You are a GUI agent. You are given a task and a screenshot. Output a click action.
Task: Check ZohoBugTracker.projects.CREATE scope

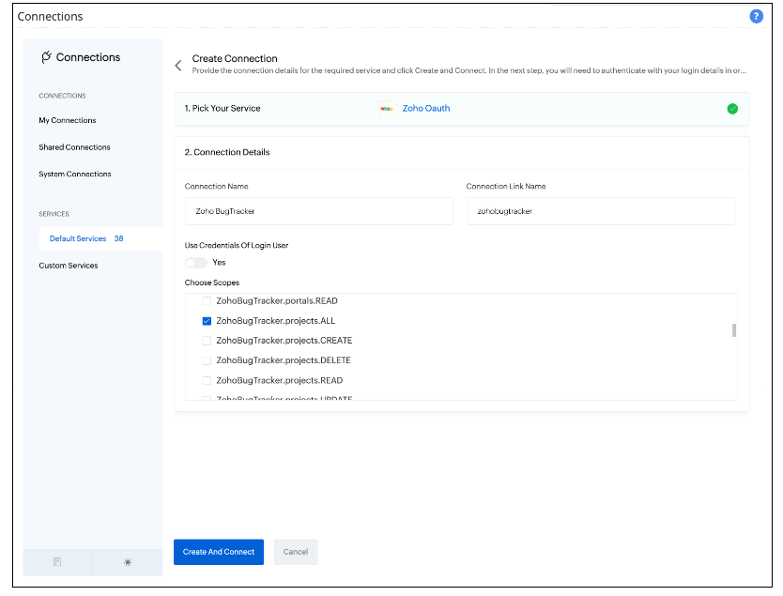(207, 341)
